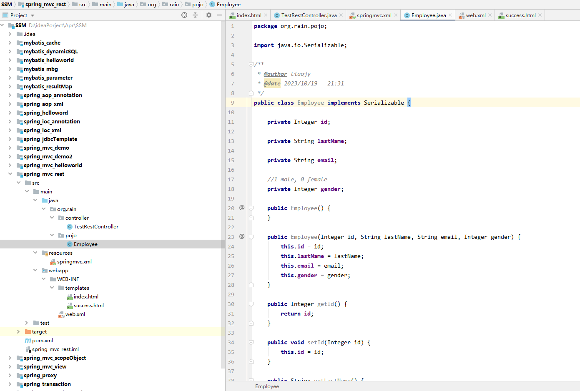Image resolution: width=580 pixels, height=391 pixels.
Task: Fold the setId method at line 34
Action: (251, 342)
